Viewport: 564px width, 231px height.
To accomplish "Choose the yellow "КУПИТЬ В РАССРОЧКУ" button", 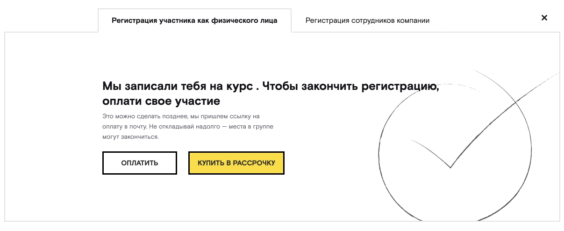I will [x=236, y=163].
